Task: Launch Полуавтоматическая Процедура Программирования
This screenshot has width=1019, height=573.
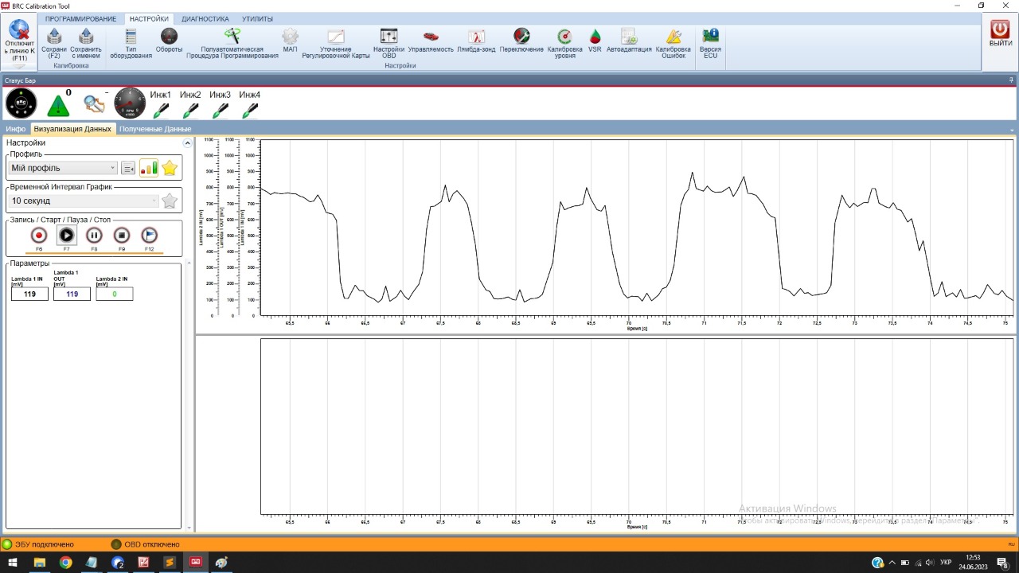Action: (232, 43)
